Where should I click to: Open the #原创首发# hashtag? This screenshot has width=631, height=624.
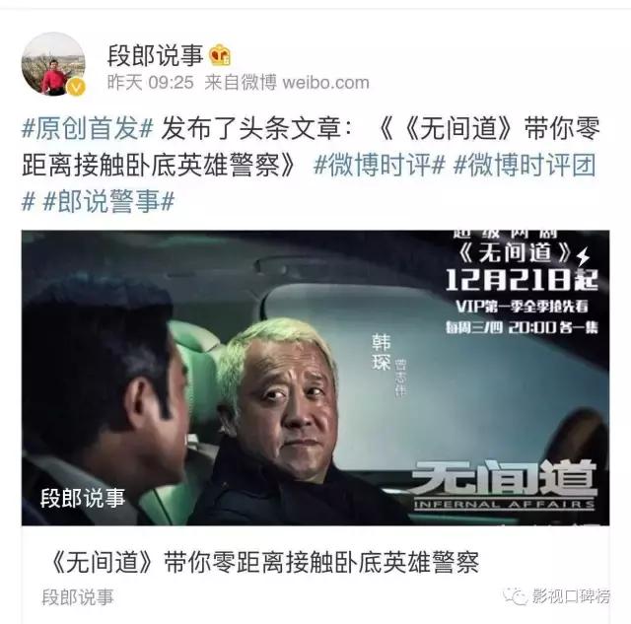tap(88, 129)
